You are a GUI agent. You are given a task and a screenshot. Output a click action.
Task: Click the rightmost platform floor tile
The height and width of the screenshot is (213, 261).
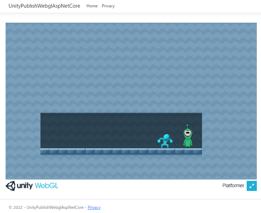197,151
